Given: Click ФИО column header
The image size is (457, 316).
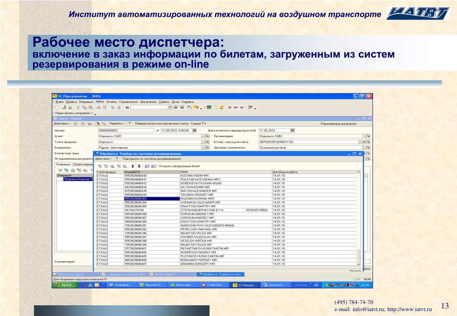Looking at the screenshot, I should pyautogui.click(x=226, y=172).
